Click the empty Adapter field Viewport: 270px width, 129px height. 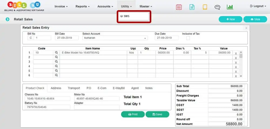click(97, 107)
